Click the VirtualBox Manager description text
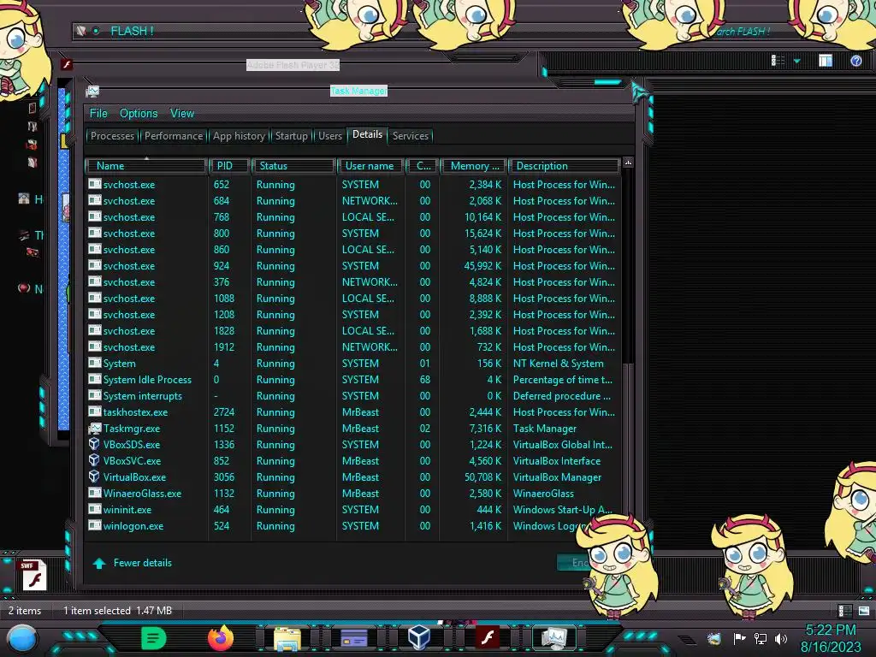This screenshot has height=657, width=876. point(557,477)
